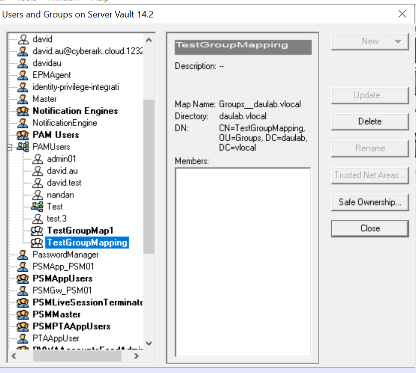Click the Master user icon
Screen dimensions: 416x373
click(x=23, y=99)
